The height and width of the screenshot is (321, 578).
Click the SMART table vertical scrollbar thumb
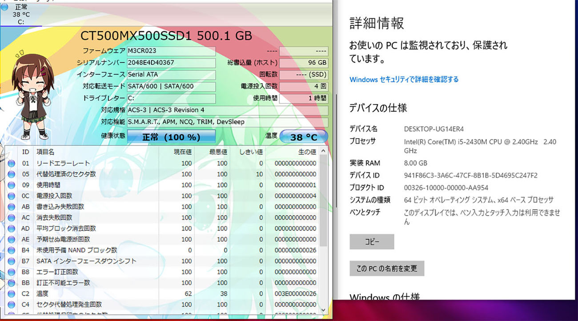click(x=324, y=201)
